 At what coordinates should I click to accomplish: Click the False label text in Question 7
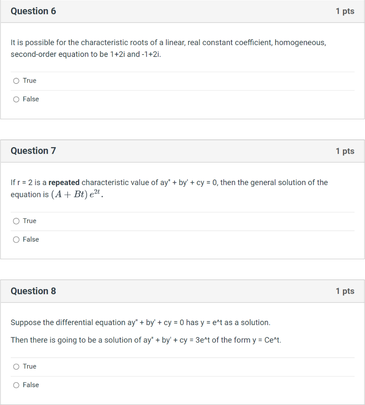(x=32, y=240)
